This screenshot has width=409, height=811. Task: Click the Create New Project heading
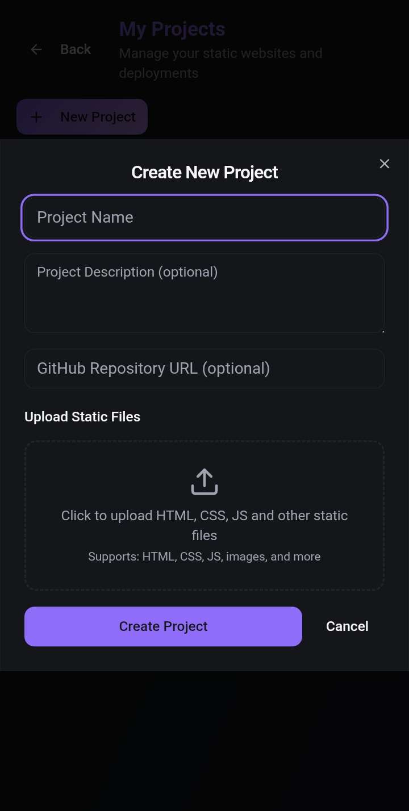tap(204, 172)
